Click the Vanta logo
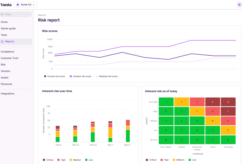 [6, 5]
